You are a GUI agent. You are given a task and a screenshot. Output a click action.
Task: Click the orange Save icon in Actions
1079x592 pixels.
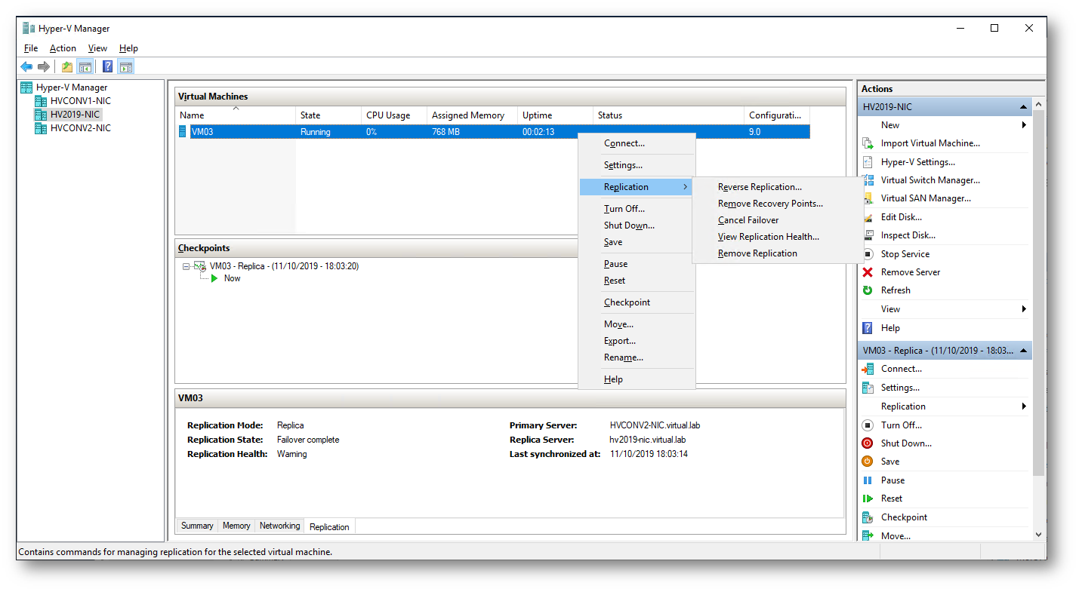coord(868,462)
